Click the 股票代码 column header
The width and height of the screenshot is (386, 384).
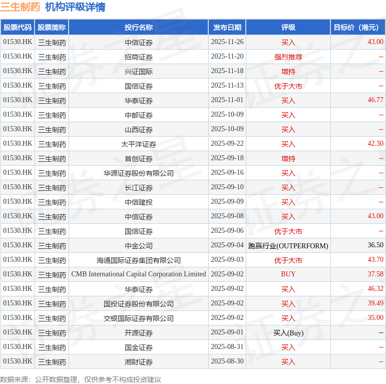(x=18, y=28)
